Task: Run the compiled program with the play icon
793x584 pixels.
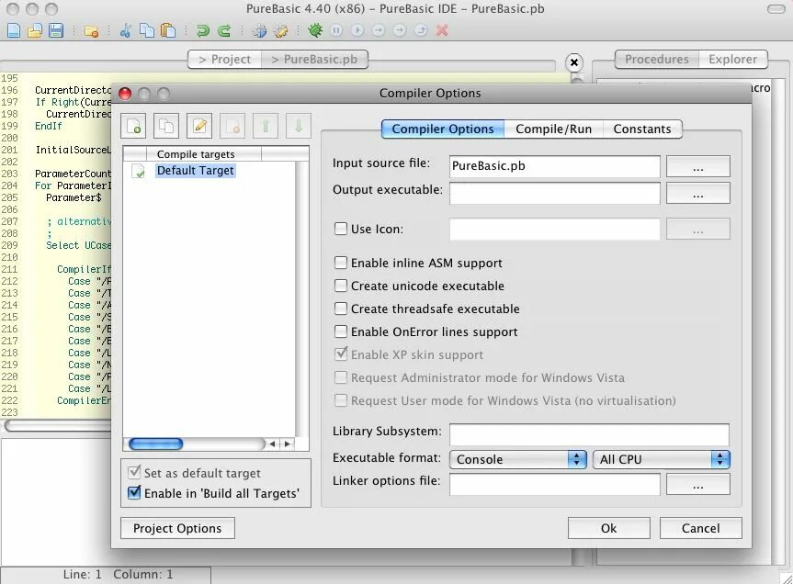Action: [358, 29]
